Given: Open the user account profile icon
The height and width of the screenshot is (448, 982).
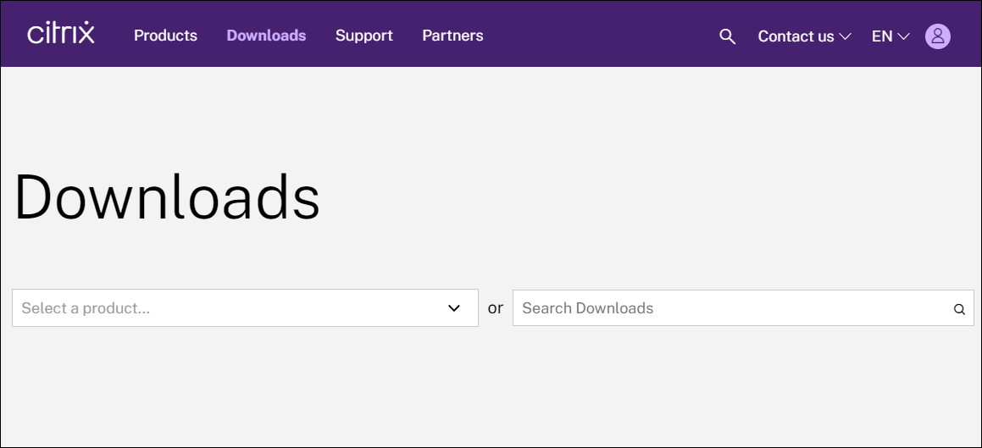Looking at the screenshot, I should click(x=937, y=36).
